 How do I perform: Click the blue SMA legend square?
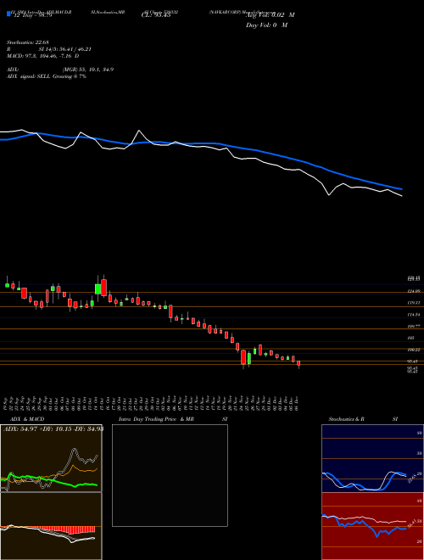[x=8, y=14]
